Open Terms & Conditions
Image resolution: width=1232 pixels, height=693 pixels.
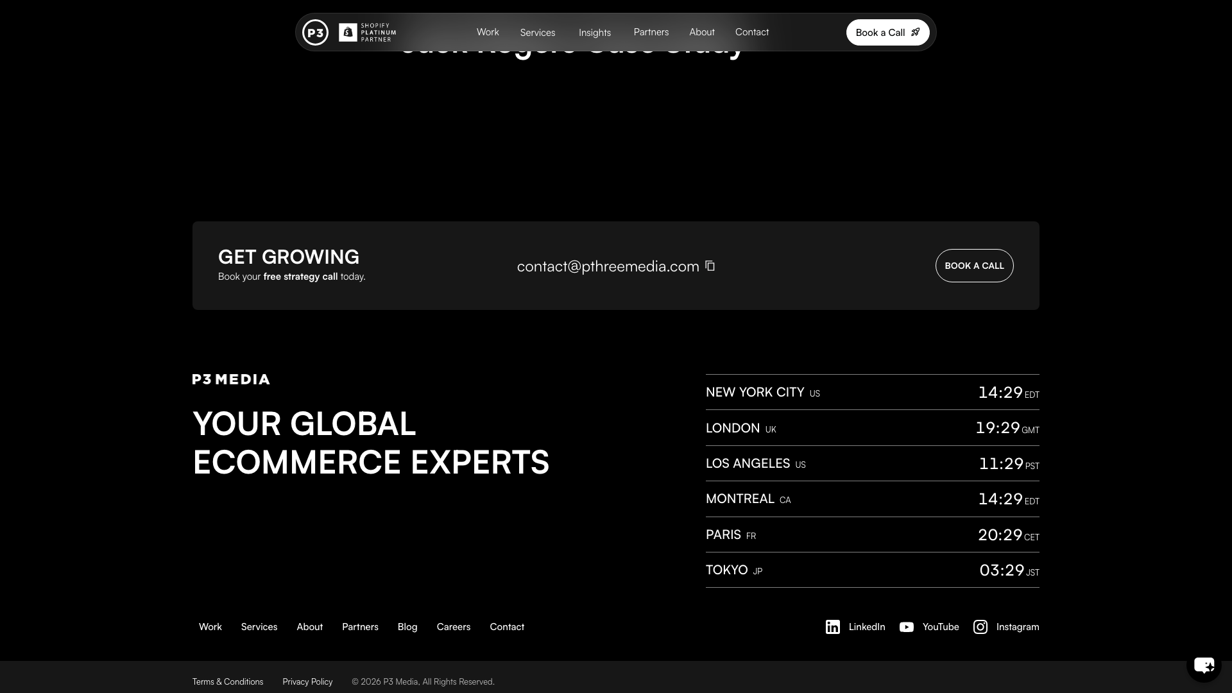point(228,681)
